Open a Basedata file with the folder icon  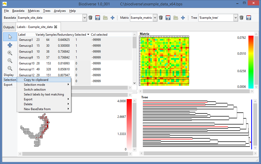point(105,17)
